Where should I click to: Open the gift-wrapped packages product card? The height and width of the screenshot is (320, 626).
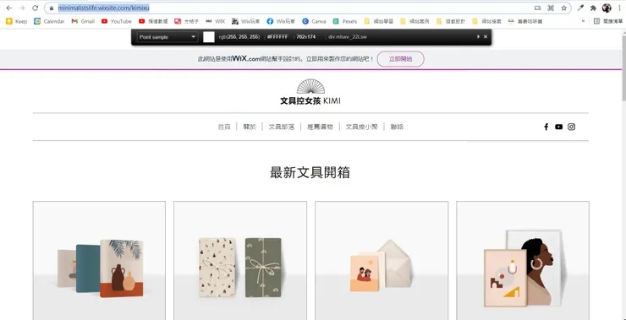[x=240, y=261]
